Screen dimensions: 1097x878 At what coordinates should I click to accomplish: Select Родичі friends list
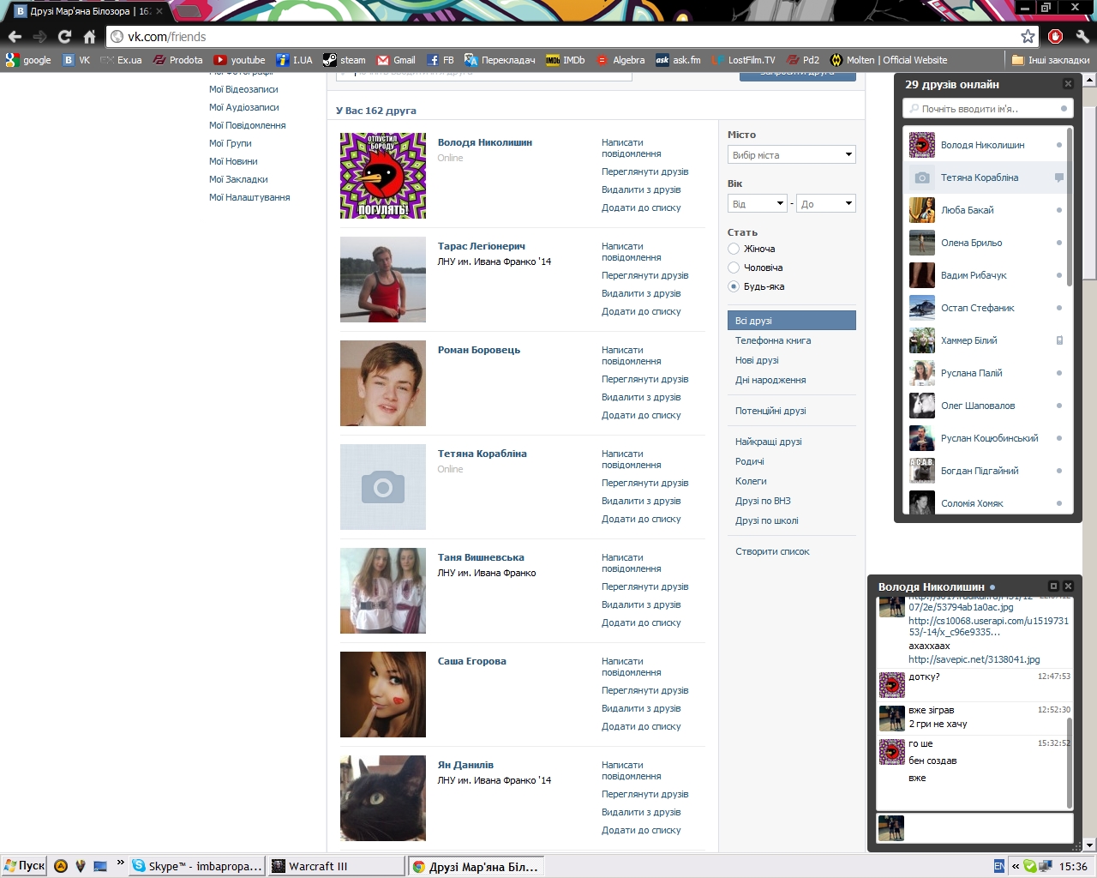pyautogui.click(x=750, y=461)
